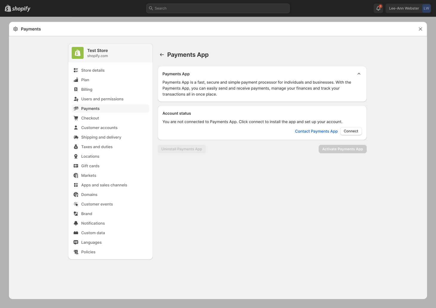Open Taxes and duties settings

[x=110, y=147]
